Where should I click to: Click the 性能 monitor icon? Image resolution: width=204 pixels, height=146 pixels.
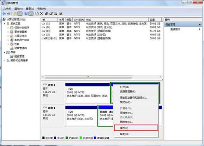tap(12, 44)
